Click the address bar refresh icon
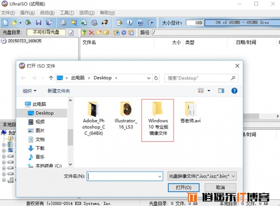Image resolution: width=280 pixels, height=206 pixels. [x=156, y=78]
